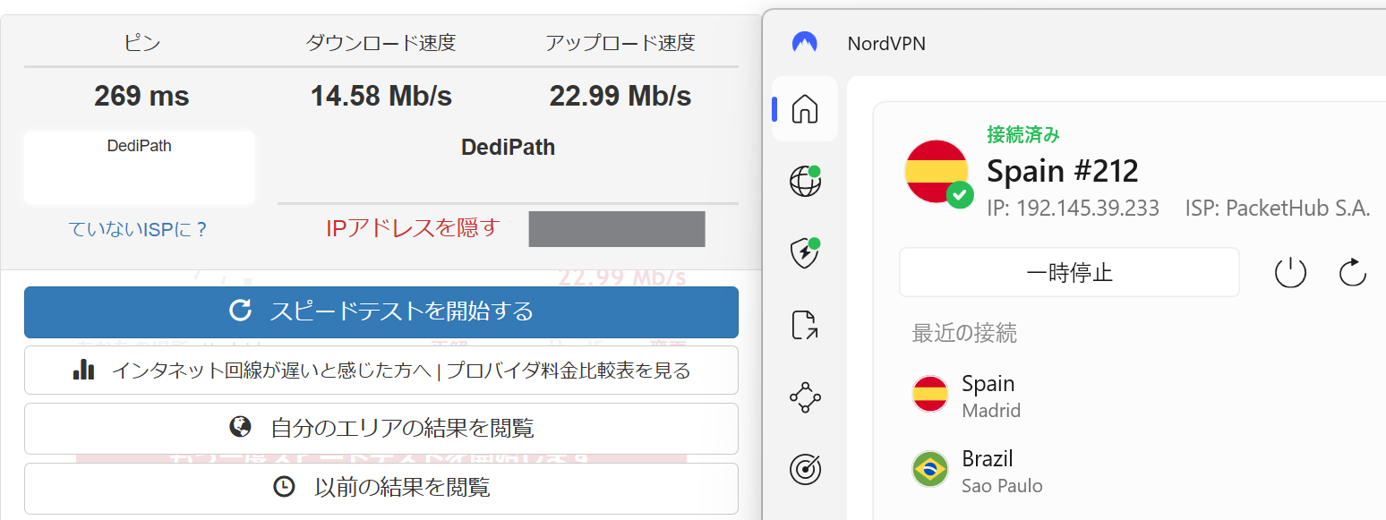
Task: Open the Threat Protection shield section
Action: (805, 254)
